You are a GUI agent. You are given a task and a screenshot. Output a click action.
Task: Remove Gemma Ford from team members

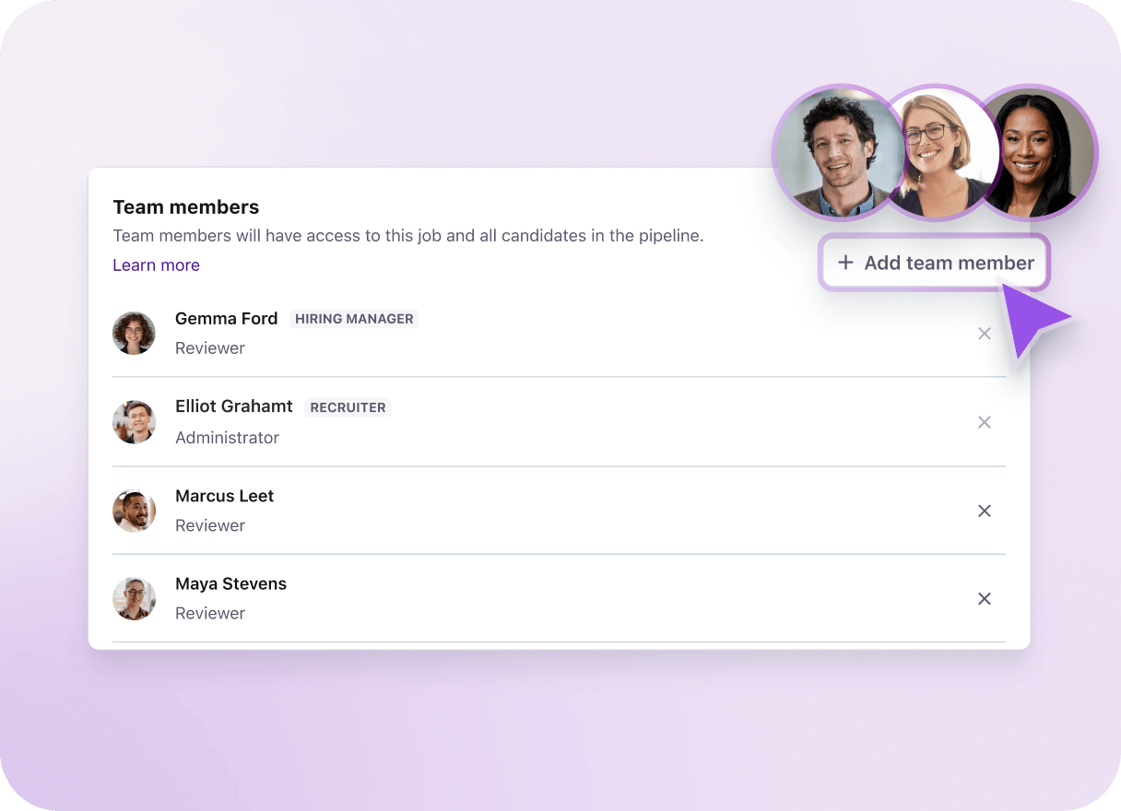(985, 334)
